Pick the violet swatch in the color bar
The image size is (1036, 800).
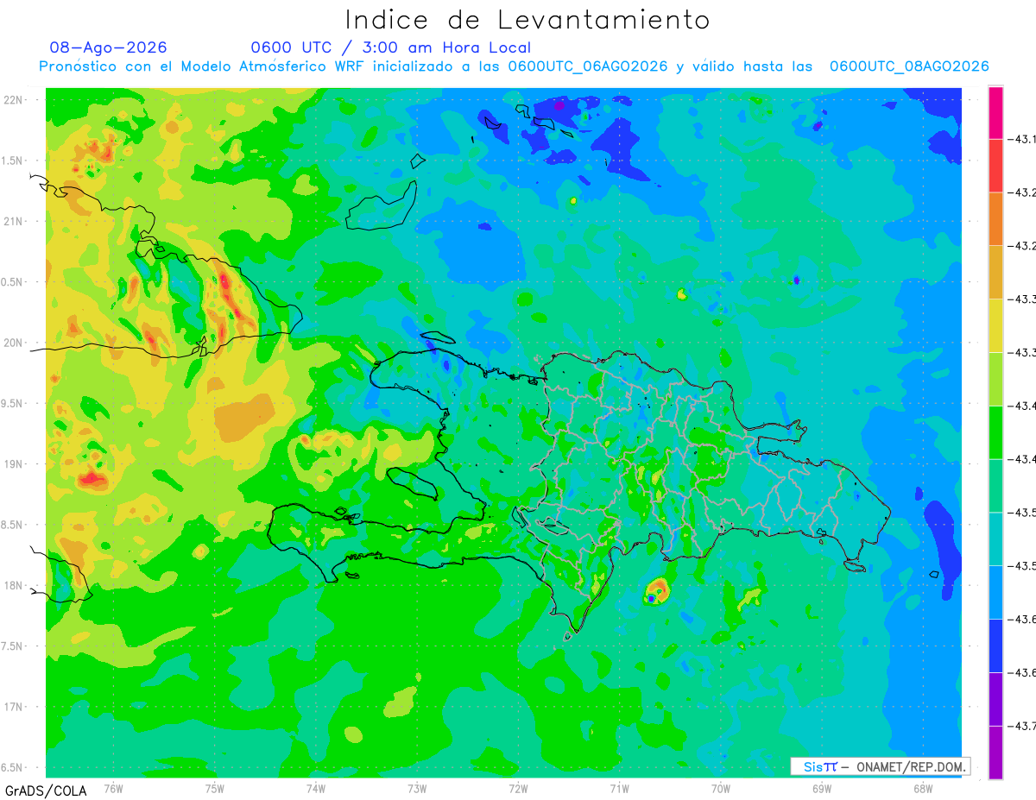995,699
